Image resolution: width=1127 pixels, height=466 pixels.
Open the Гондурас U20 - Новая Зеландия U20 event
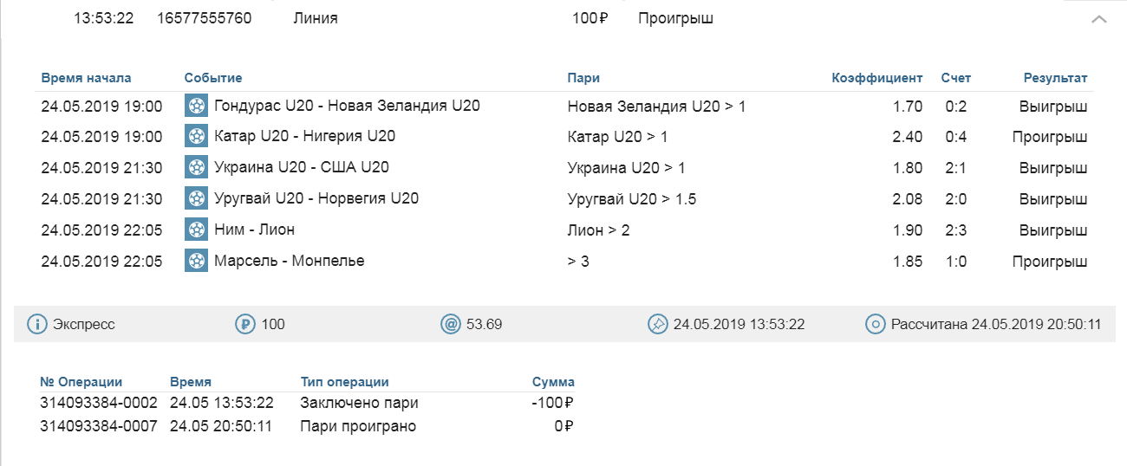[347, 106]
